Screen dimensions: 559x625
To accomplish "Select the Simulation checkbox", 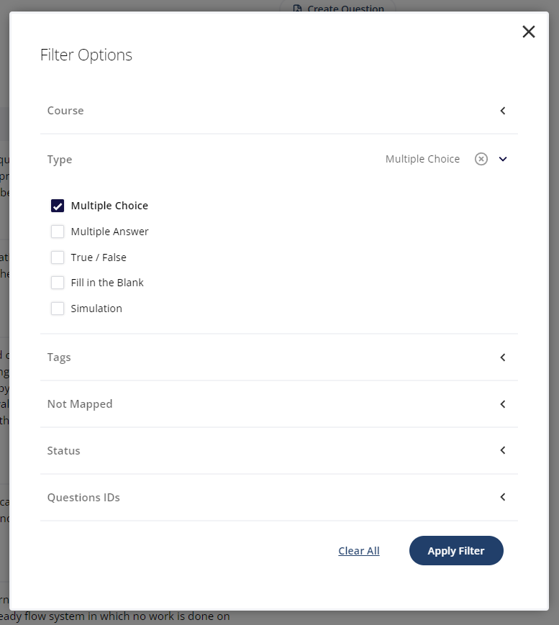I will coord(58,309).
